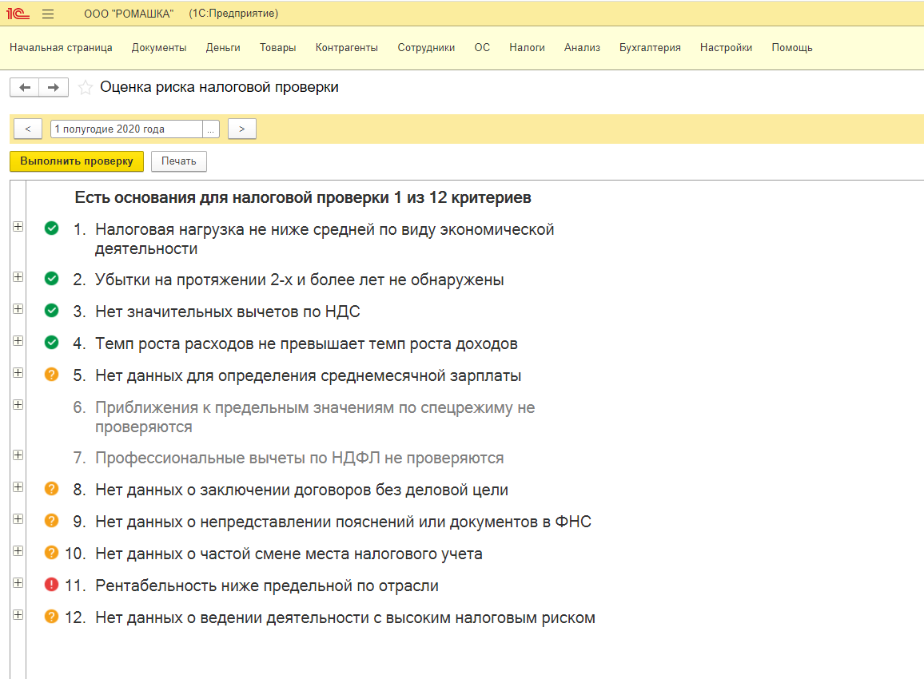924x679 pixels.
Task: Click the Печать button
Action: tap(178, 161)
